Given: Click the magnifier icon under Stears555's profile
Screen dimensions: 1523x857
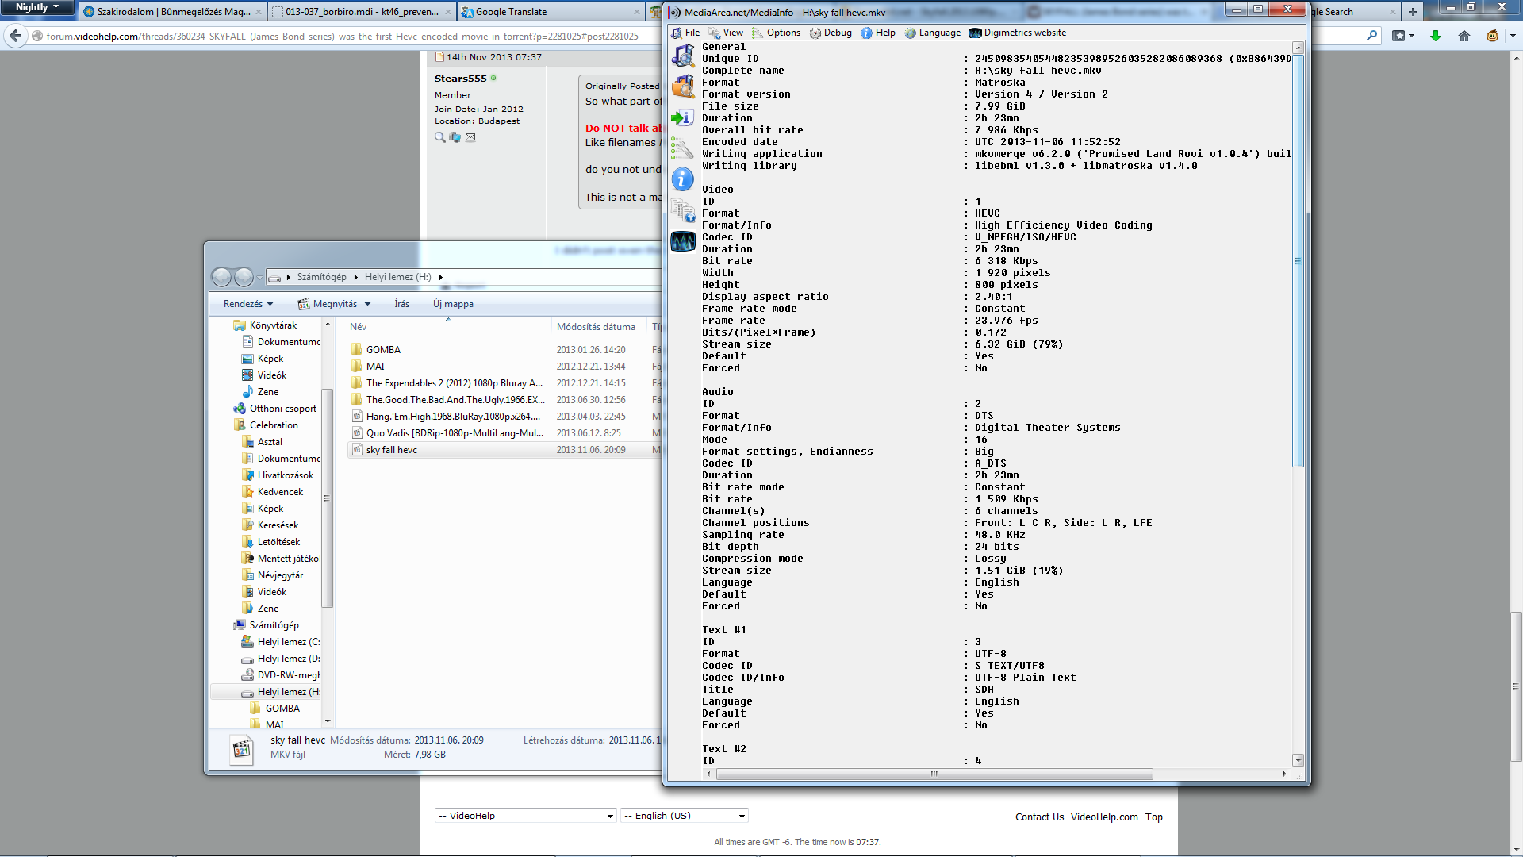Looking at the screenshot, I should (439, 137).
